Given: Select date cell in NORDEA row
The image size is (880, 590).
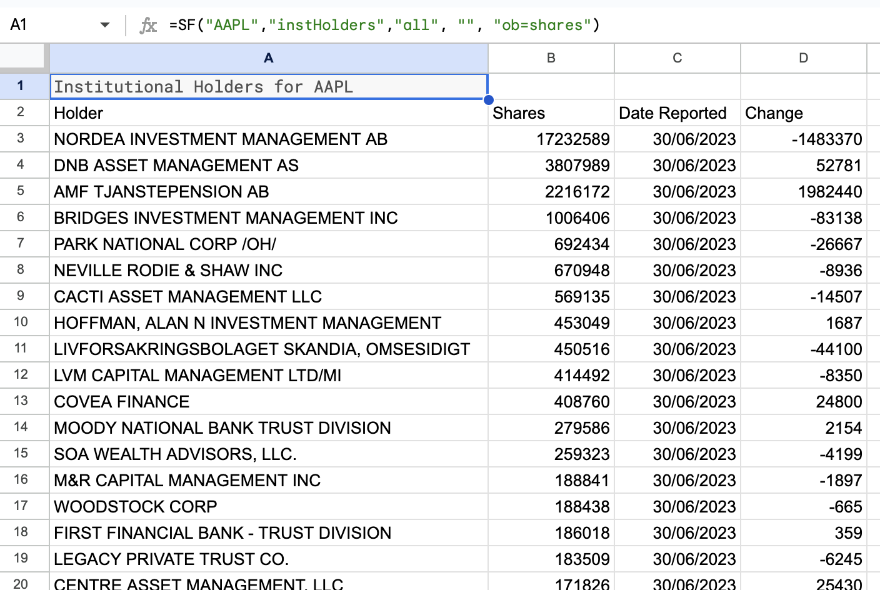Looking at the screenshot, I should tap(677, 139).
